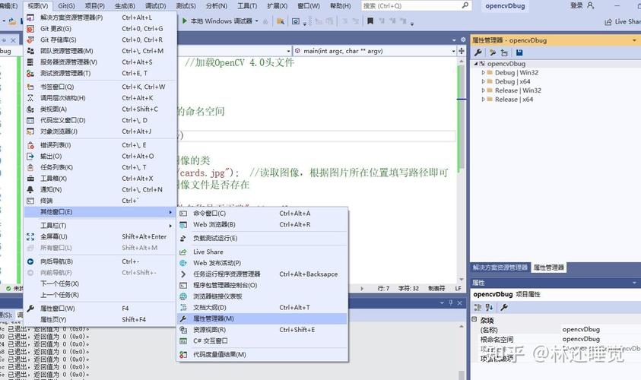This screenshot has height=380, width=641.
Task: Select 任务运行程序资源管理器 in the submenu
Action: (x=262, y=274)
